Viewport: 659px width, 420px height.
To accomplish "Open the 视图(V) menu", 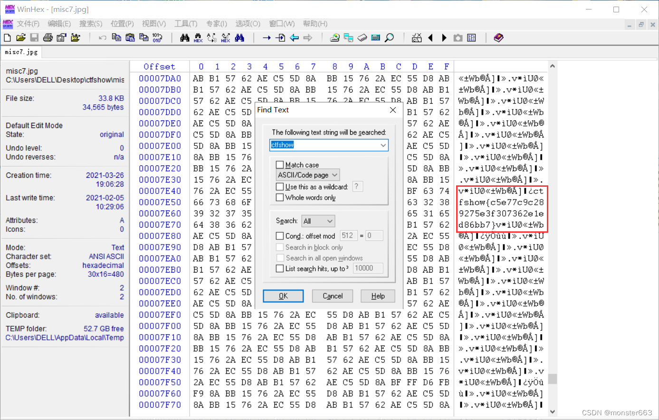I will pos(154,24).
